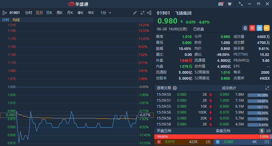Click the 12.26% volume bar
Viewport: 272px width, 146px height.
click(258, 113)
